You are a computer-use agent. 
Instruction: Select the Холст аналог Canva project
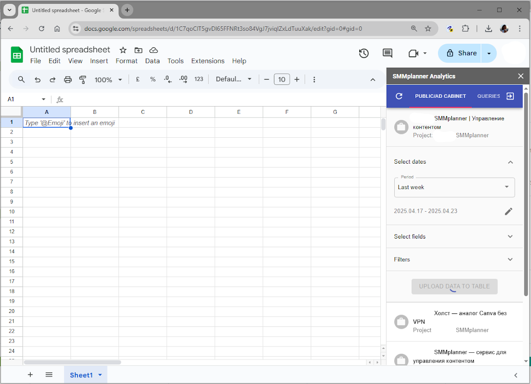pos(454,322)
